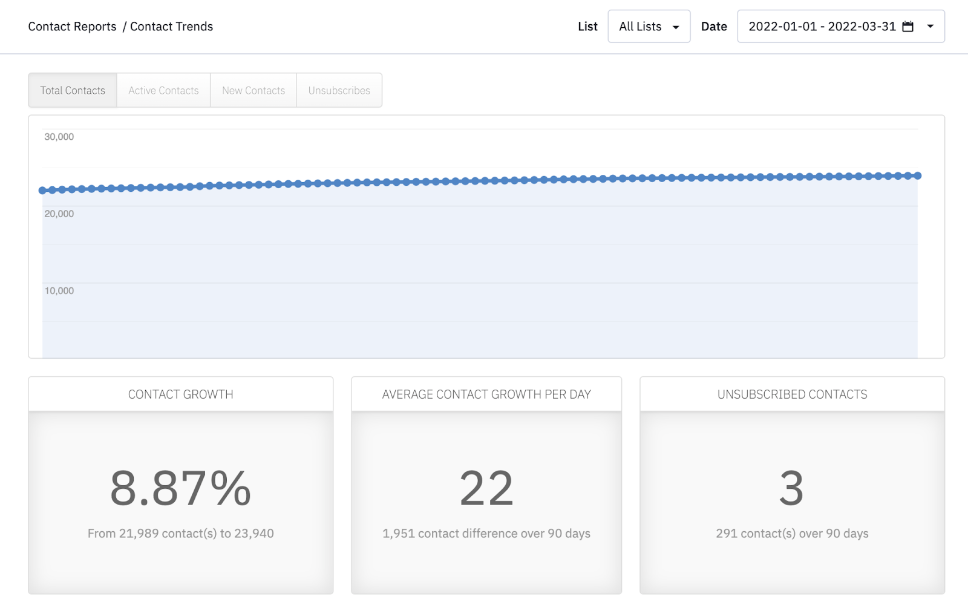This screenshot has width=968, height=602.
Task: Click 'From 21,989 contact(s) to 23,940' text
Action: 181,534
